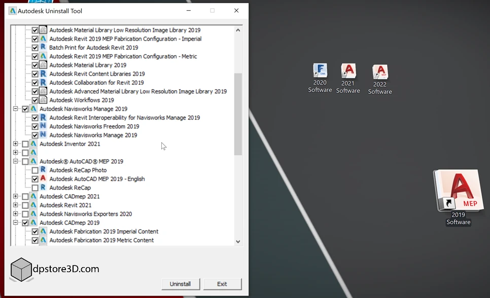Select Autodesk Advanced Material Library Low Resolution row
The height and width of the screenshot is (298, 490).
pyautogui.click(x=138, y=92)
